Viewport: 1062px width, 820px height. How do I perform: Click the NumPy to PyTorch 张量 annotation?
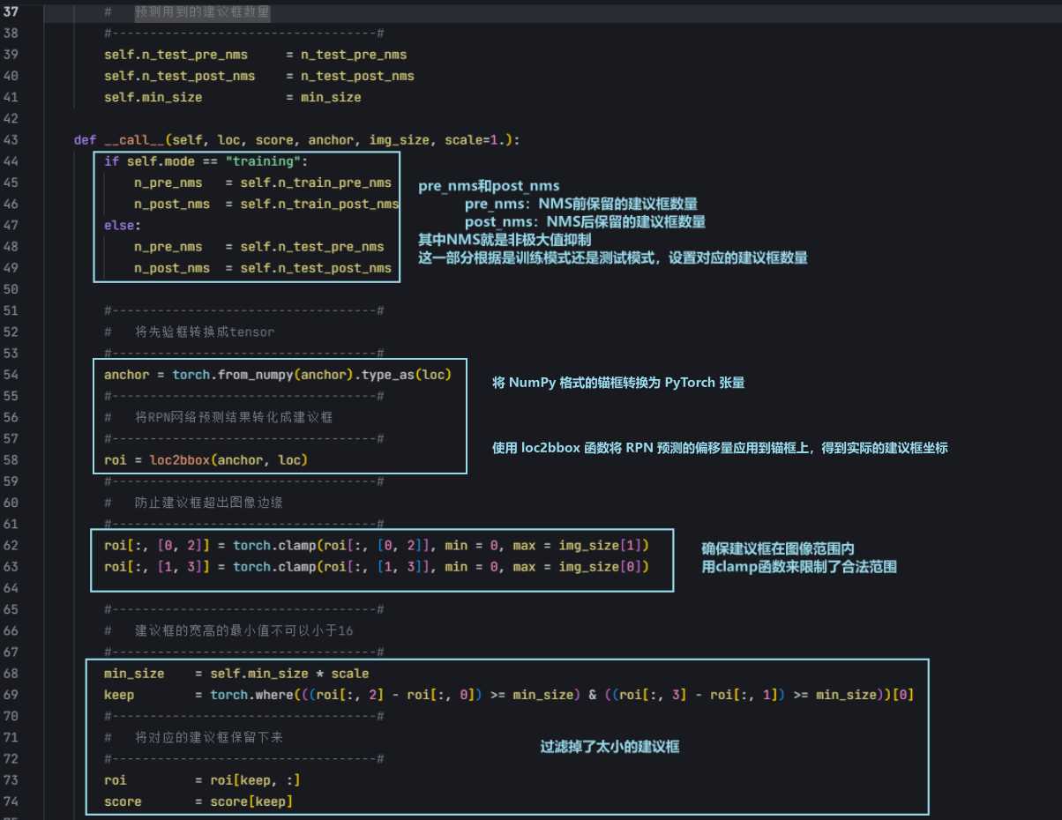(618, 382)
